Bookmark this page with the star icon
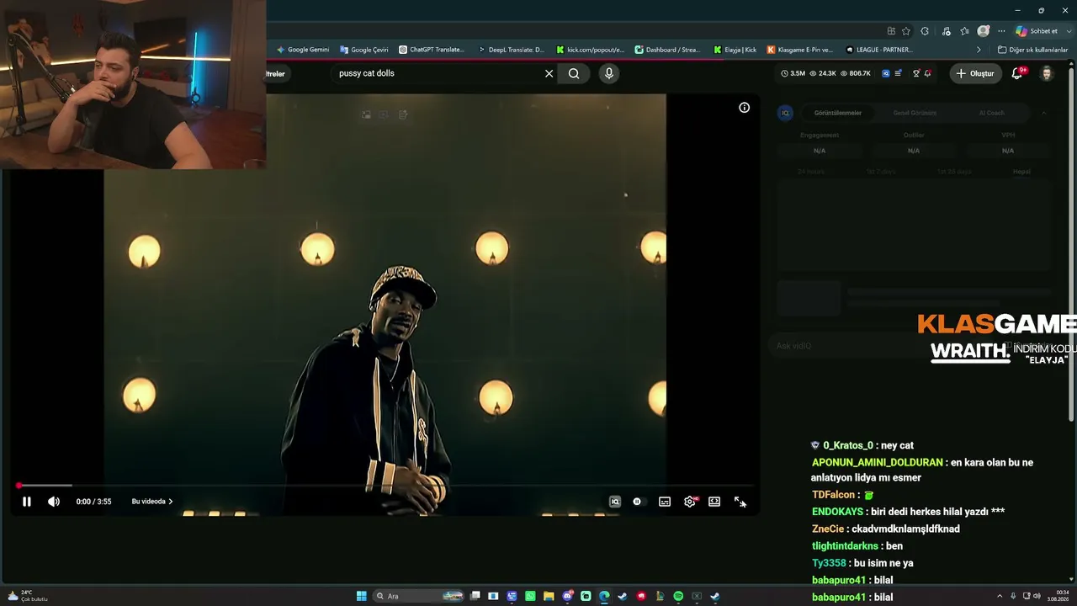 (906, 31)
